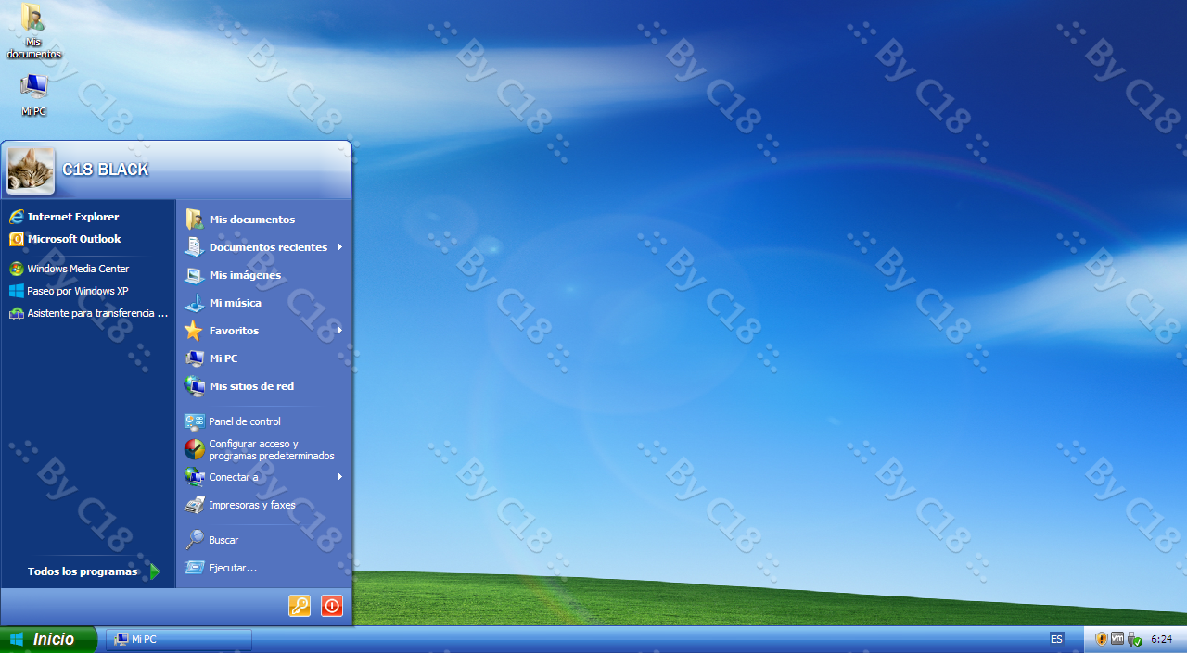1187x653 pixels.
Task: Launch Internet Explorer from pinned list
Action: 17,217
